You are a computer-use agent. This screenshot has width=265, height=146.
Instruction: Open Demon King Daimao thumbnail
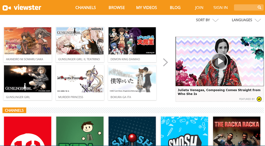click(x=132, y=41)
